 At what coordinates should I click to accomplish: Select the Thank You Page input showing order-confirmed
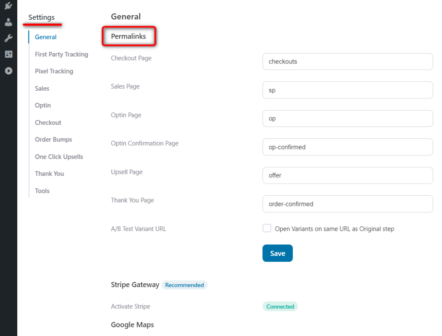[347, 204]
